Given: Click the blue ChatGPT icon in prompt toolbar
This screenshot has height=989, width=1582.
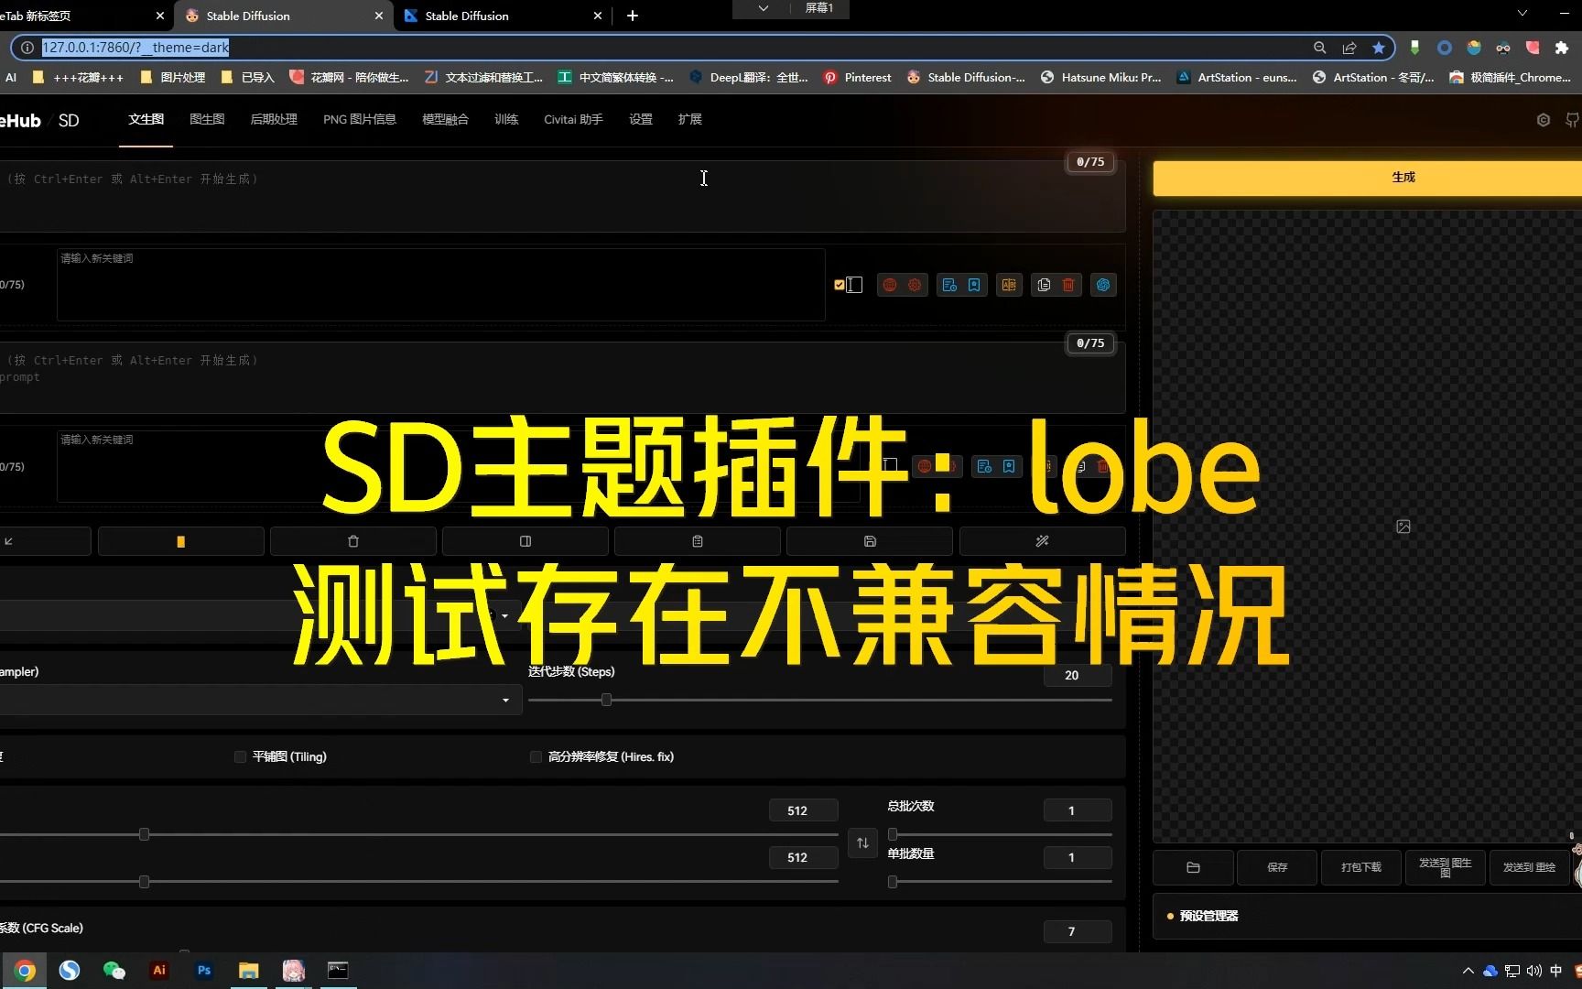Looking at the screenshot, I should [1103, 285].
